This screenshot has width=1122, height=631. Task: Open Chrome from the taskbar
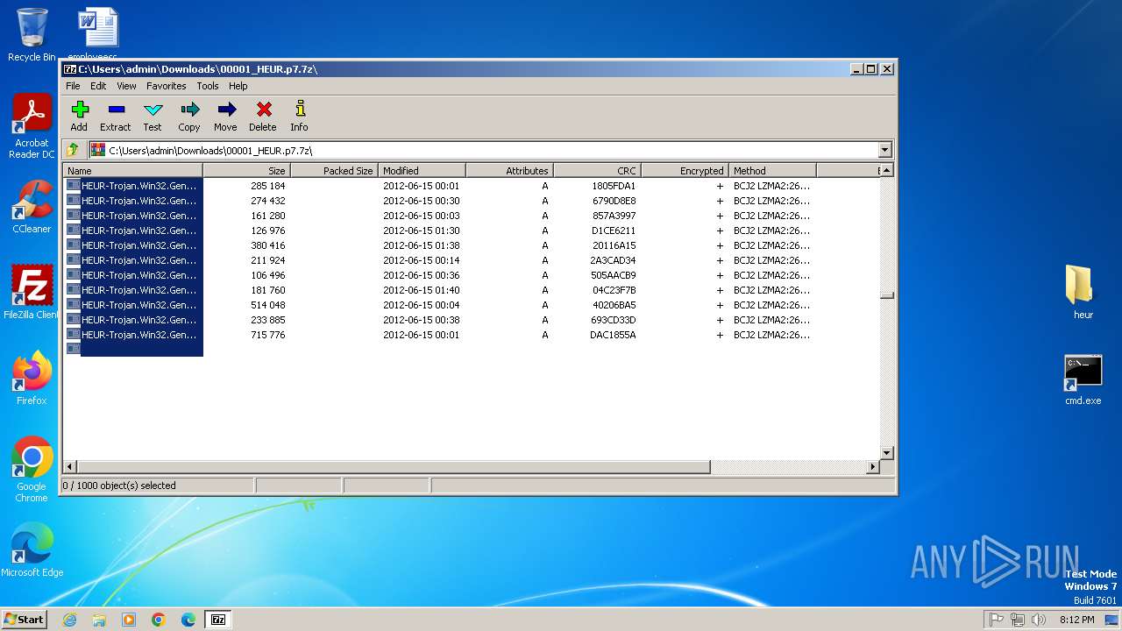click(x=159, y=620)
